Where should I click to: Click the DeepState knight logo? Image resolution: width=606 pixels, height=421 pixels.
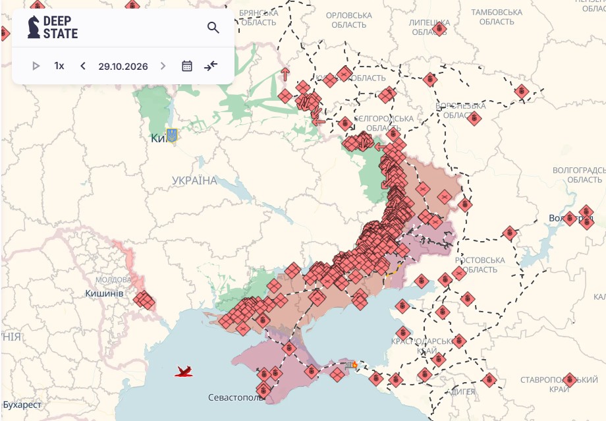(34, 28)
